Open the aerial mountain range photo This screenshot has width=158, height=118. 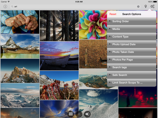[x=93, y=79]
